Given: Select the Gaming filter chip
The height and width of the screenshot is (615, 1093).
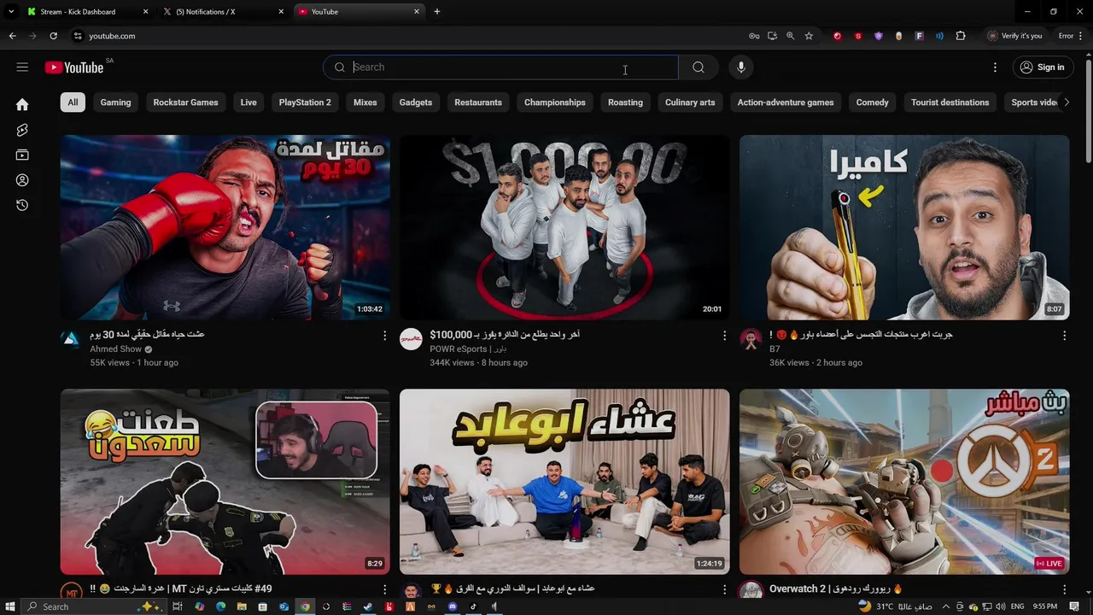Looking at the screenshot, I should pos(115,102).
